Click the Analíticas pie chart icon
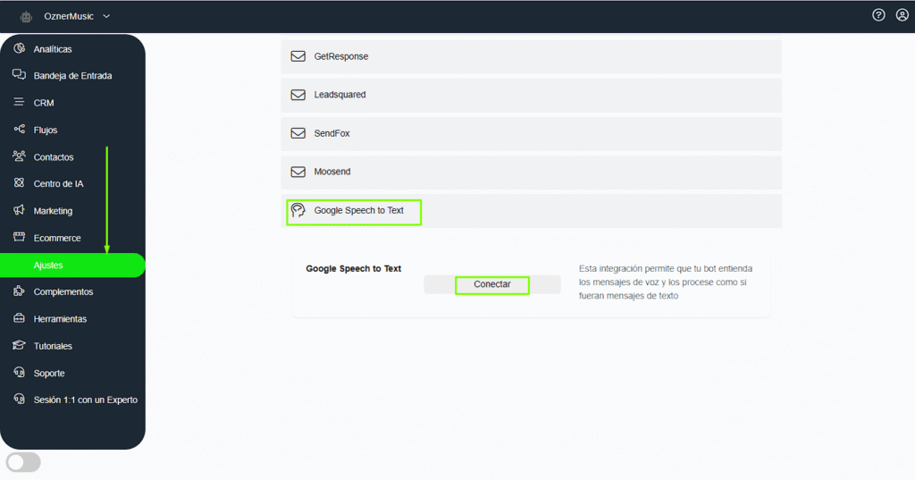Image resolution: width=915 pixels, height=480 pixels. 20,48
